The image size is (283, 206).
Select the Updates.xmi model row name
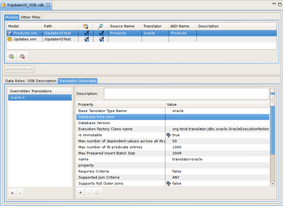(25, 39)
